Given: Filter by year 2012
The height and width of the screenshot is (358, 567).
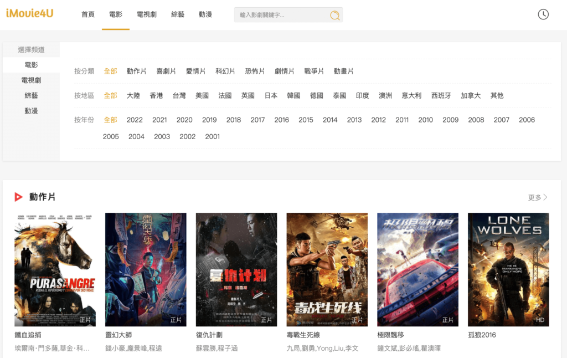Looking at the screenshot, I should coord(379,120).
